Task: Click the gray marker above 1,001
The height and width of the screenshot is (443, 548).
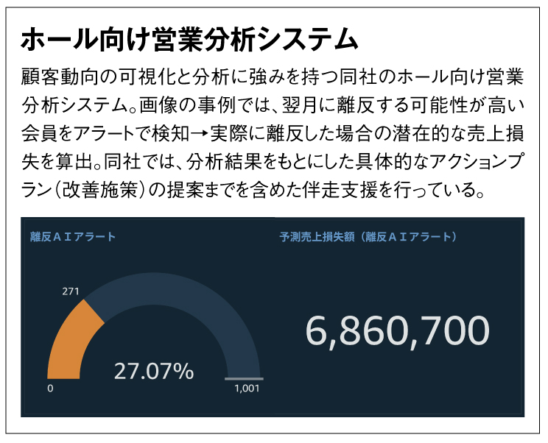Action: coord(244,379)
